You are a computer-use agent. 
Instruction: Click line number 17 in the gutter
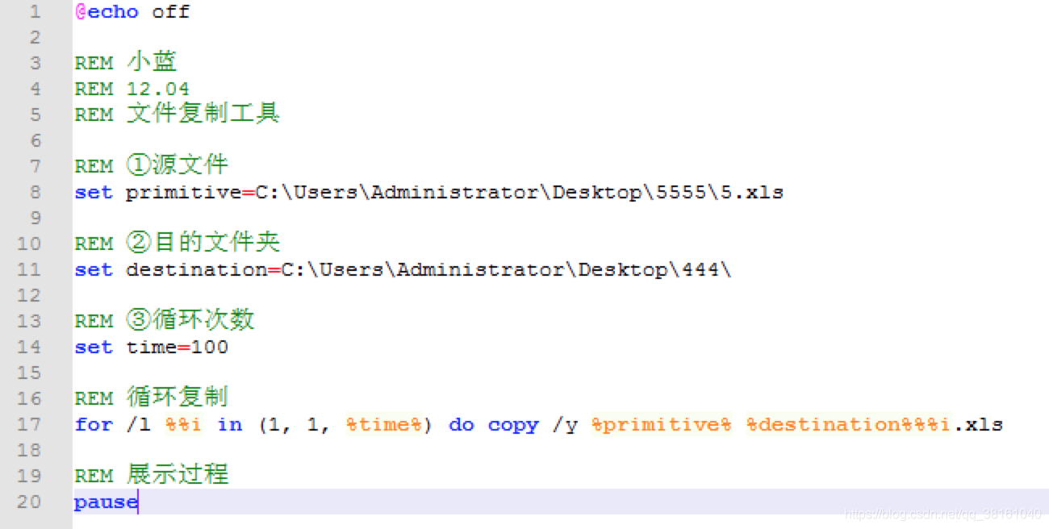[x=29, y=425]
